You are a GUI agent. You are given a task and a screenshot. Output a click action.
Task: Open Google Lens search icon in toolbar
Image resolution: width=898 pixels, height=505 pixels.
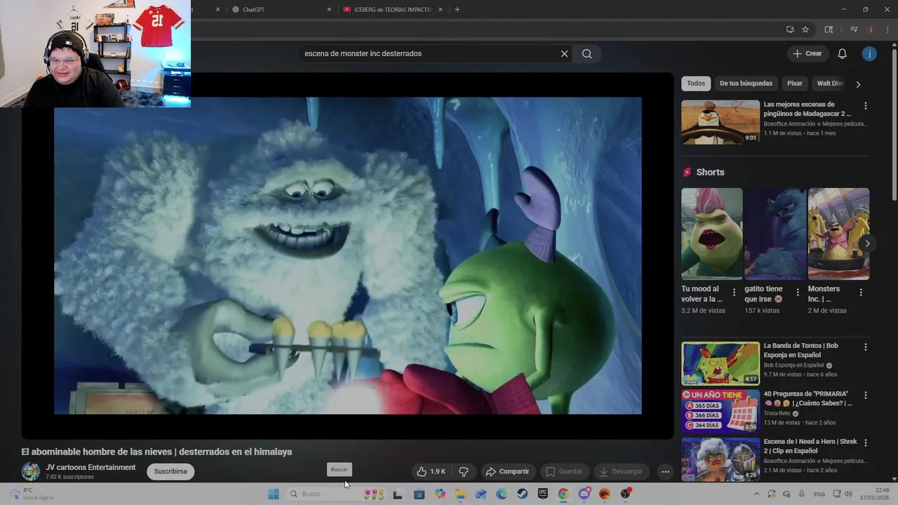(x=829, y=29)
